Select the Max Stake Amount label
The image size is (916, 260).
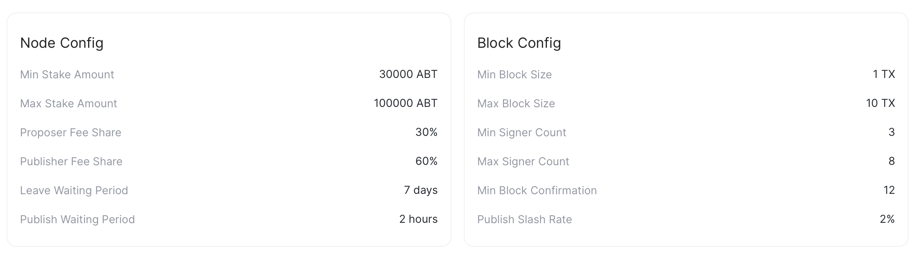pyautogui.click(x=69, y=103)
